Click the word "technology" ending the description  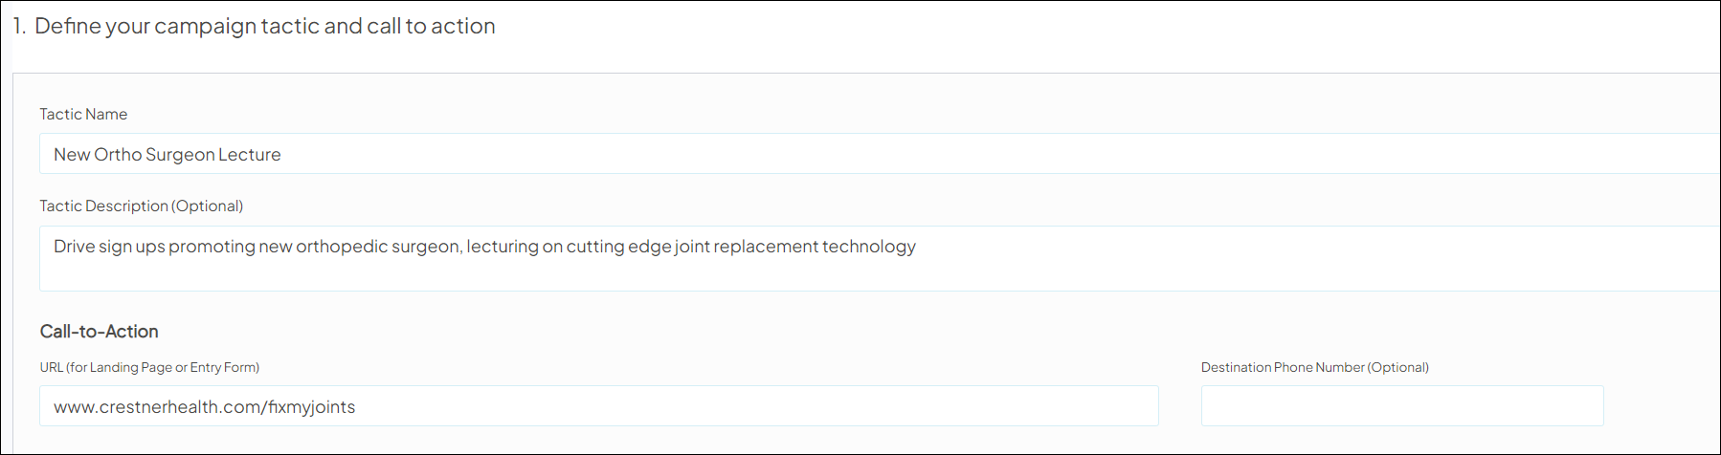point(868,247)
